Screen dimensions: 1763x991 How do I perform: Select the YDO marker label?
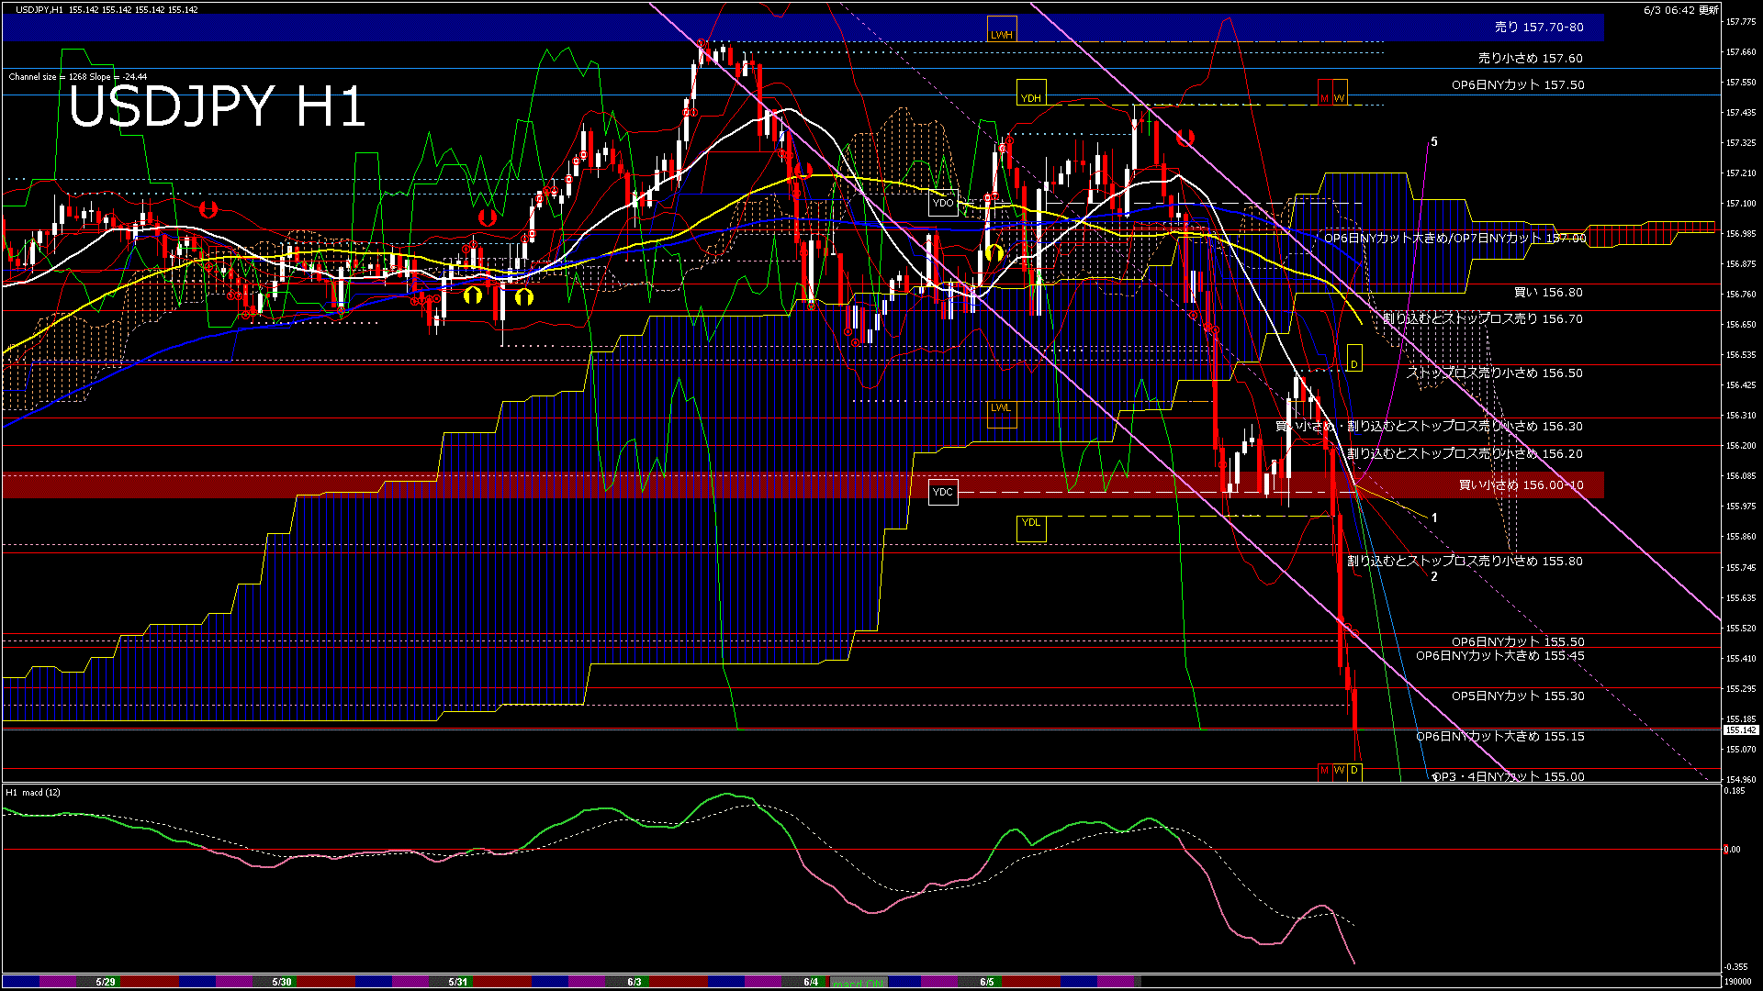click(x=943, y=203)
